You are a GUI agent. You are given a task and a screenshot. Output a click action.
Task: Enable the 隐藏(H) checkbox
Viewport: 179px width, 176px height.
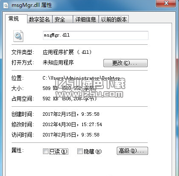(x=80, y=151)
